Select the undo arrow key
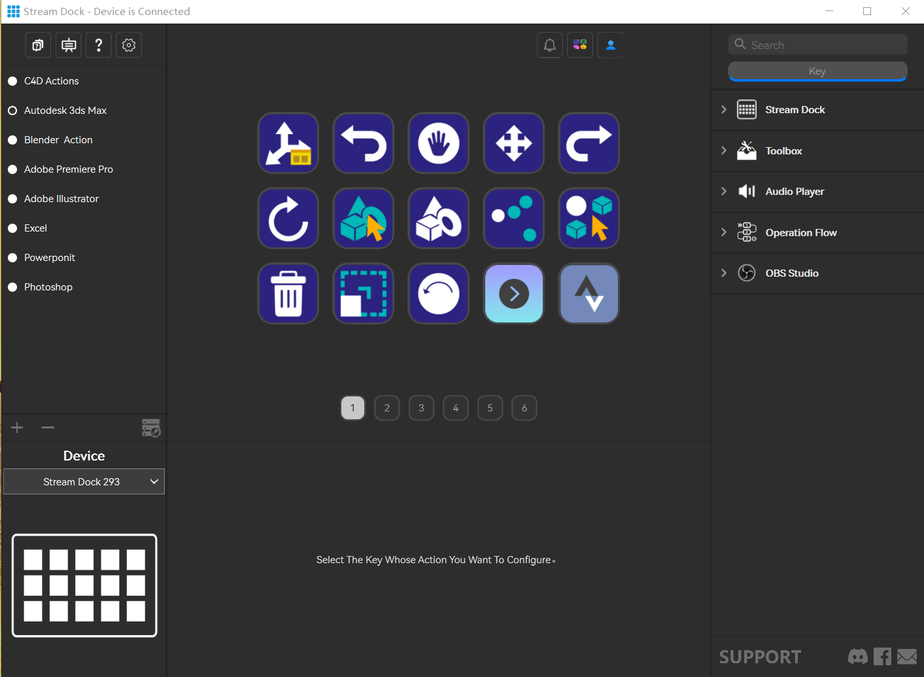 (364, 143)
